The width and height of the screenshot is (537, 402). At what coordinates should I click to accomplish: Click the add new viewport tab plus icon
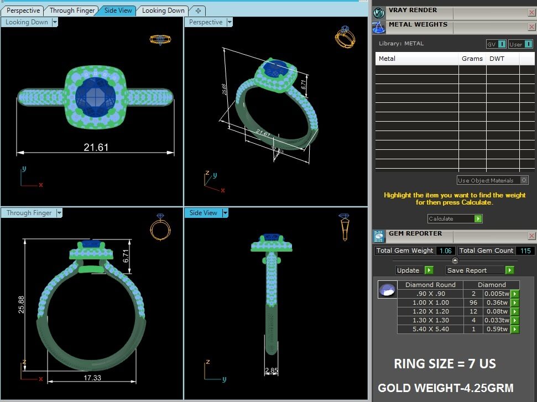coord(198,11)
